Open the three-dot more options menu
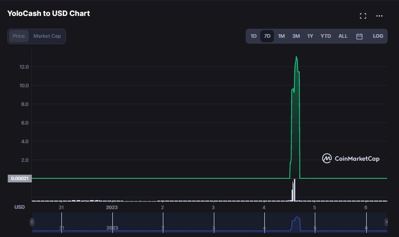Viewport: 399px width, 237px height. click(379, 16)
